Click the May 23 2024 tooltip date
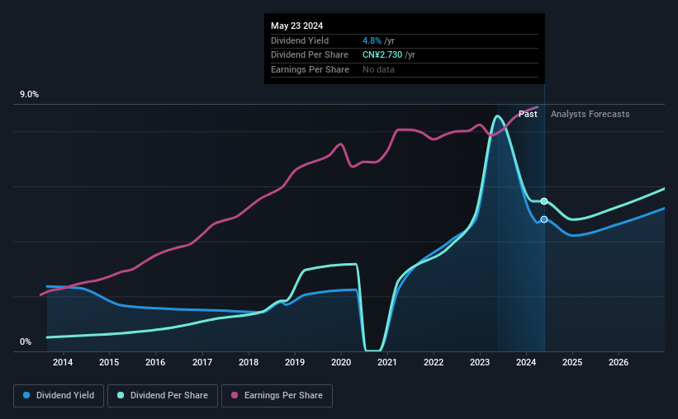Image resolution: width=678 pixels, height=419 pixels. pos(296,26)
